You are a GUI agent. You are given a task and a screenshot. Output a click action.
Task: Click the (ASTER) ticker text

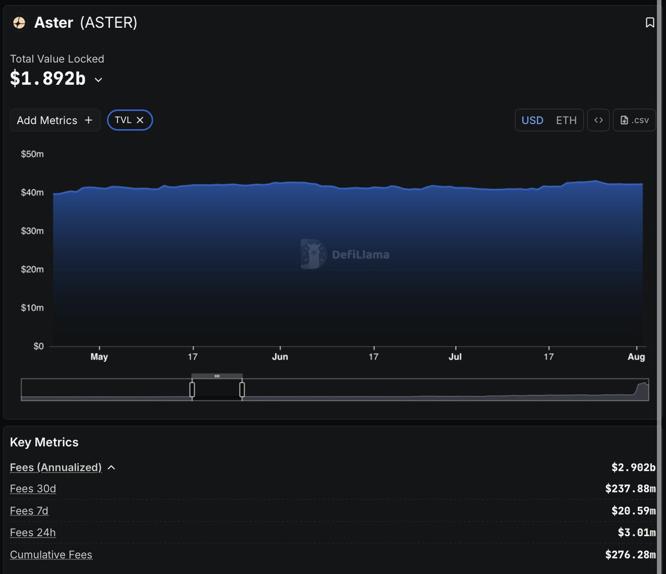(x=108, y=23)
